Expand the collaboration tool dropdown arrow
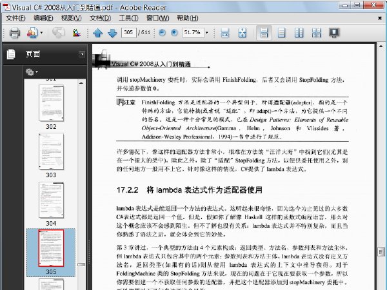The width and height of the screenshot is (387, 290). 42,33
